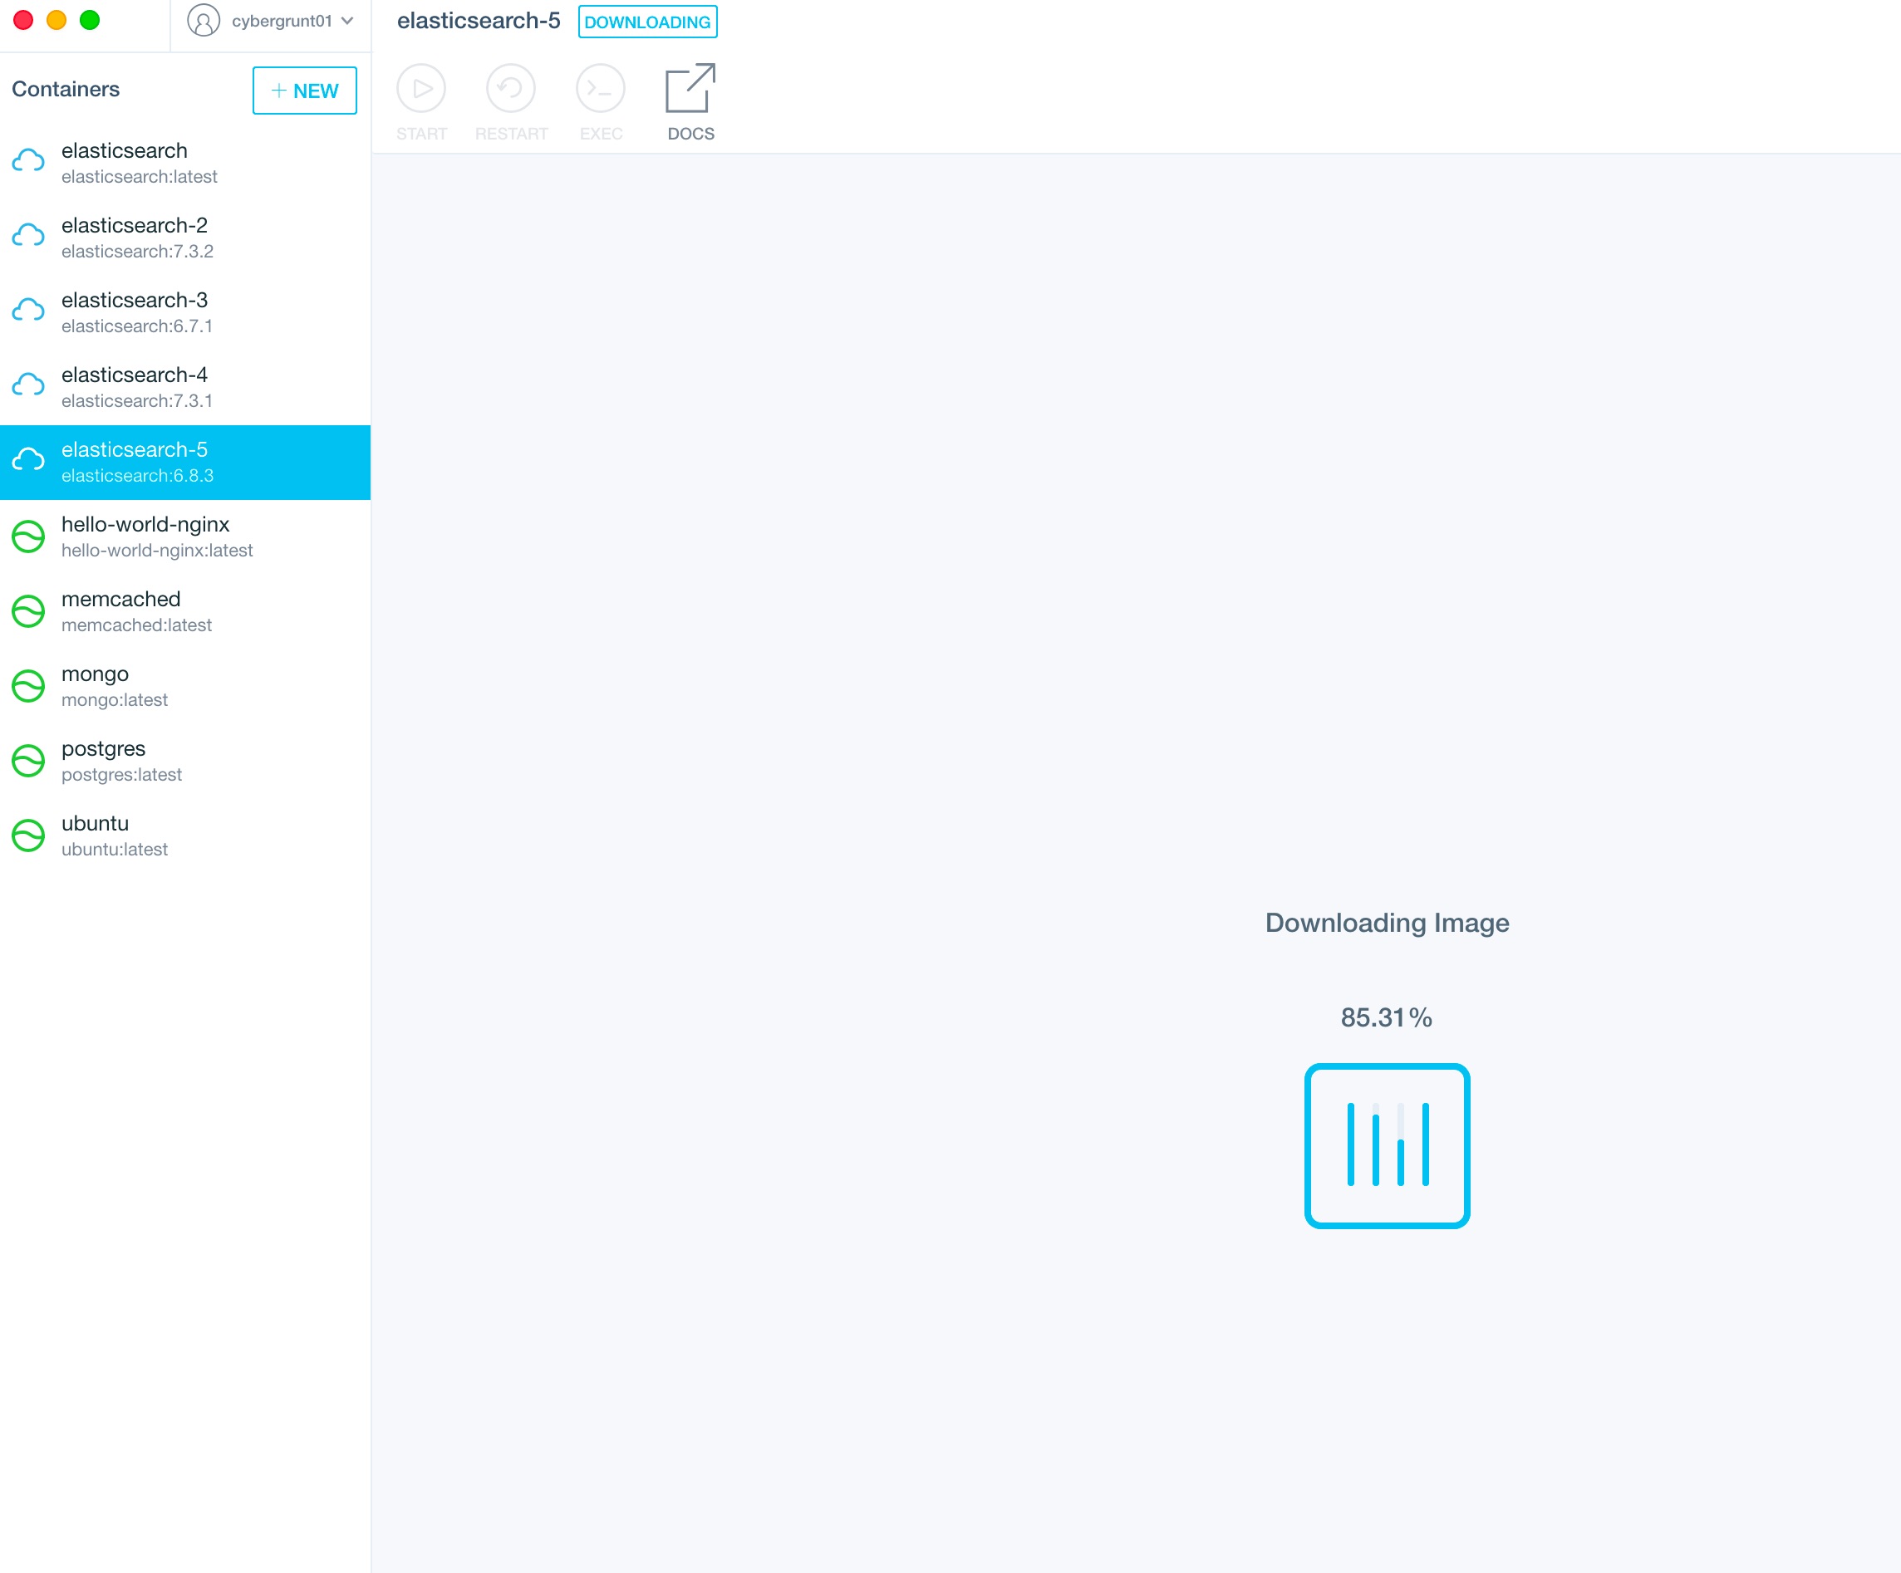Select the ubuntu container
This screenshot has height=1573, width=1901.
click(x=184, y=836)
